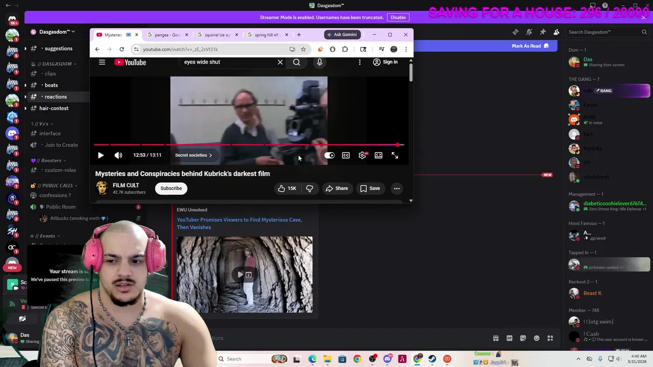The height and width of the screenshot is (367, 653).
Task: Open Discord threads icon in header
Action: [515, 32]
